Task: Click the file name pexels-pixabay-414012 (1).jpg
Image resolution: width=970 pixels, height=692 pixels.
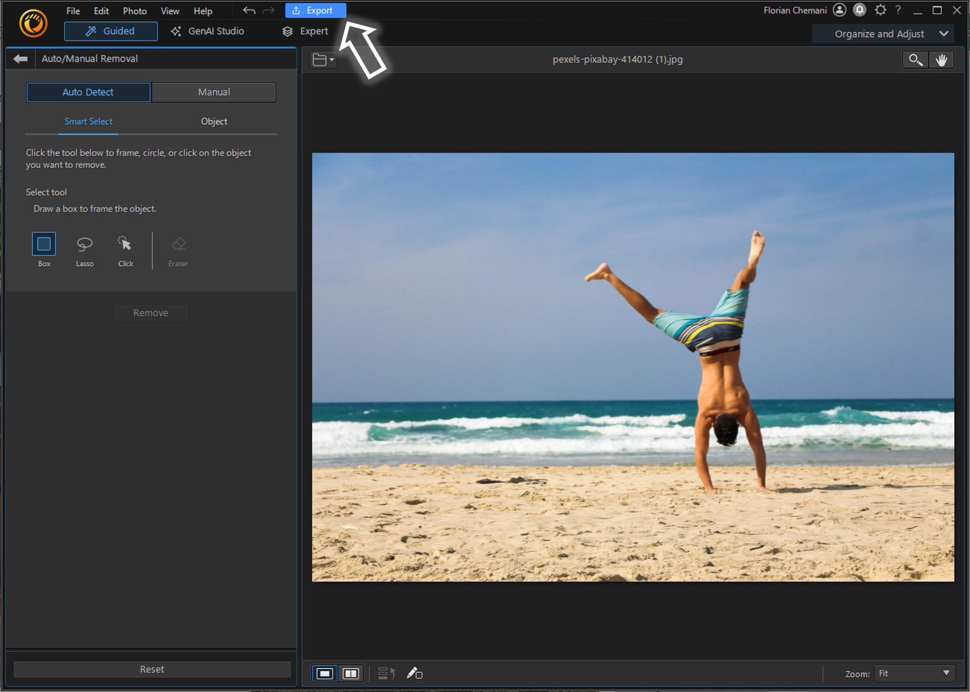Action: [x=618, y=60]
